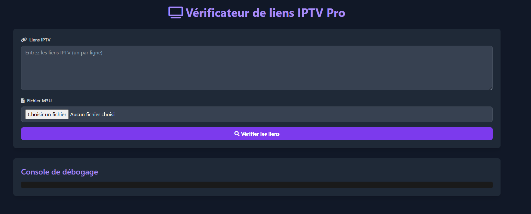Select the "Liens IPTV" field label
The width and height of the screenshot is (531, 214).
click(x=40, y=40)
